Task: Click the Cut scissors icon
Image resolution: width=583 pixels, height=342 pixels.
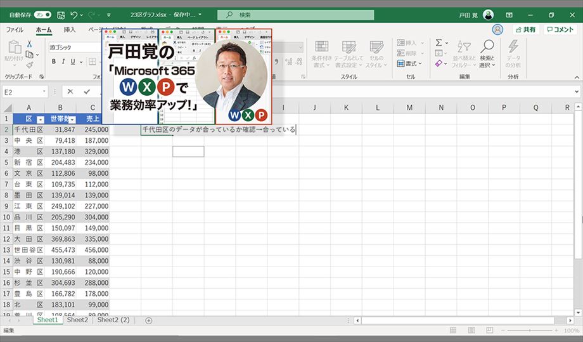Action: pos(29,44)
